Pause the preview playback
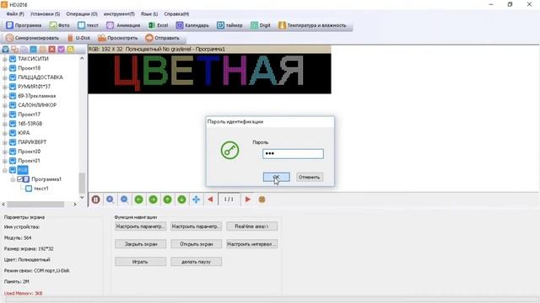This screenshot has width=540, height=303. click(95, 199)
